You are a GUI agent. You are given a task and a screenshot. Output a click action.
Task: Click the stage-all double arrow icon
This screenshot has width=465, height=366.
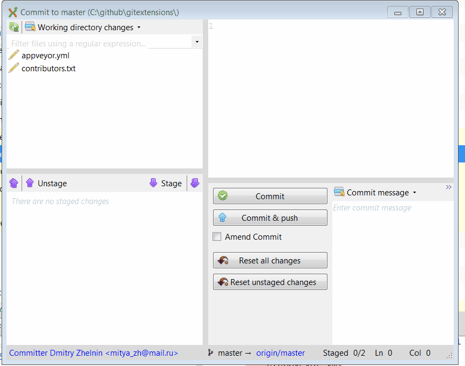pos(195,184)
